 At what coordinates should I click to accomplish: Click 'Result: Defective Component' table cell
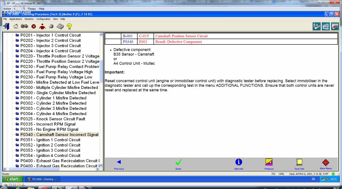click(x=246, y=42)
